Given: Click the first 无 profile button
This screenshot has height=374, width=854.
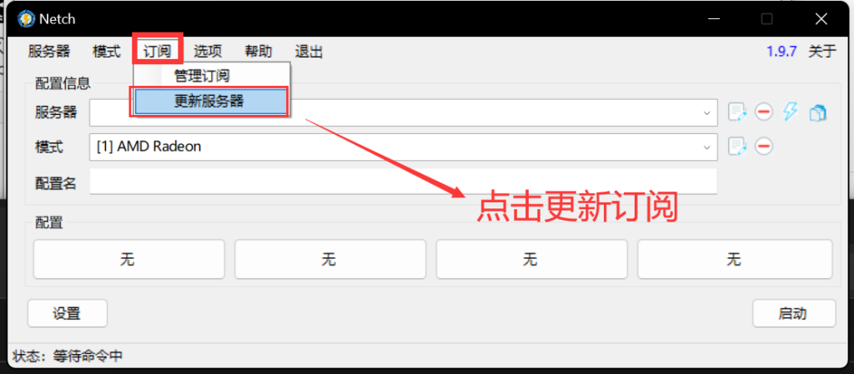Looking at the screenshot, I should [x=128, y=259].
